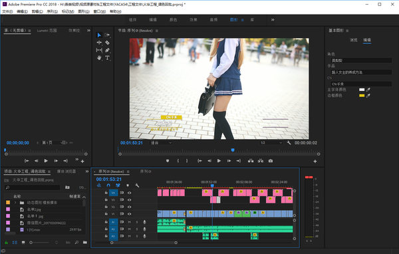399x254 pixels.
Task: Open the Window menu
Action: (100, 11)
